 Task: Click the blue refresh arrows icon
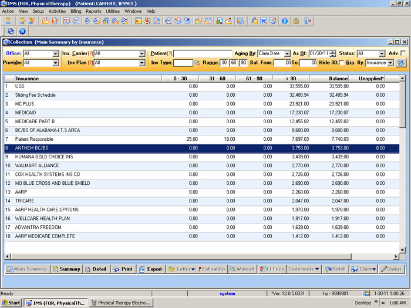11,31
